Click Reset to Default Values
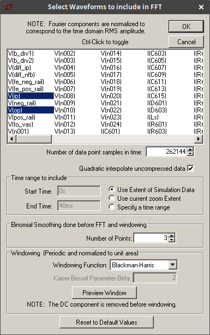 (106, 322)
